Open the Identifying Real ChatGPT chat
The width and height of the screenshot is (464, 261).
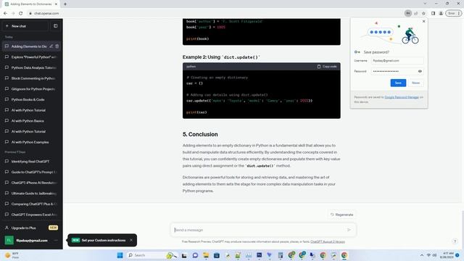31,162
